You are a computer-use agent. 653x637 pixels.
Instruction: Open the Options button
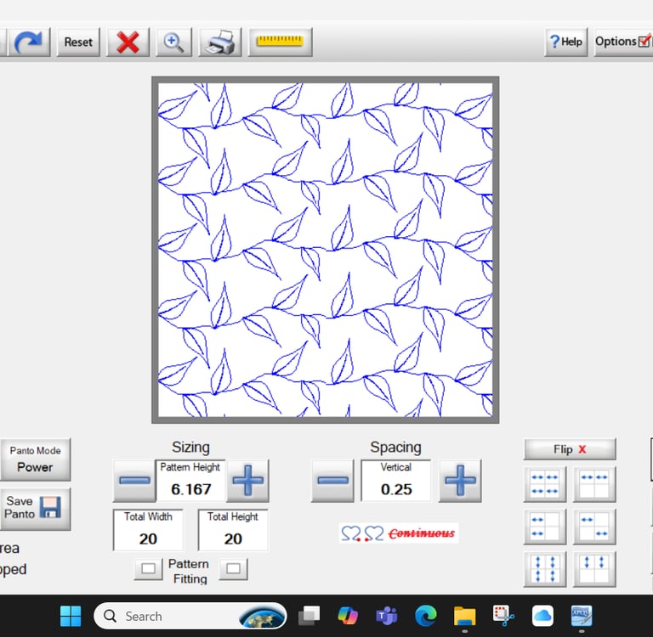point(623,42)
